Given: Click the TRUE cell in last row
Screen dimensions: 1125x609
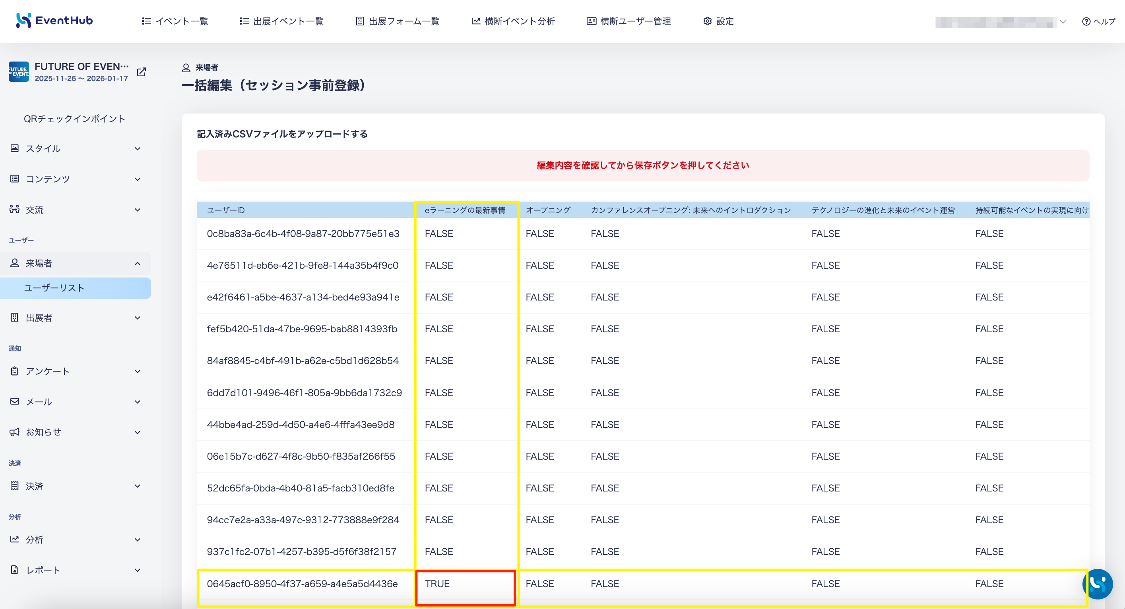Looking at the screenshot, I should point(466,588).
